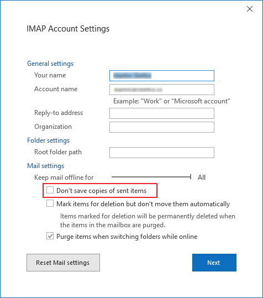Click the General settings heading
Viewport: 263px width, 298px height.
(x=50, y=64)
